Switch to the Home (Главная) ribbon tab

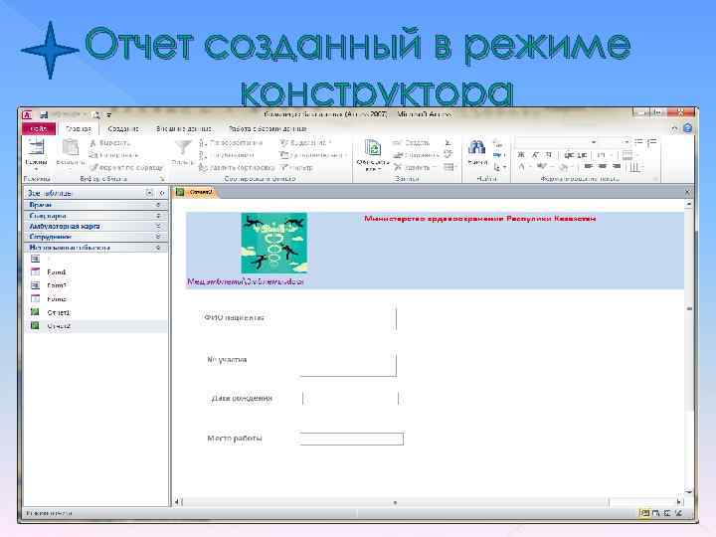click(x=79, y=128)
